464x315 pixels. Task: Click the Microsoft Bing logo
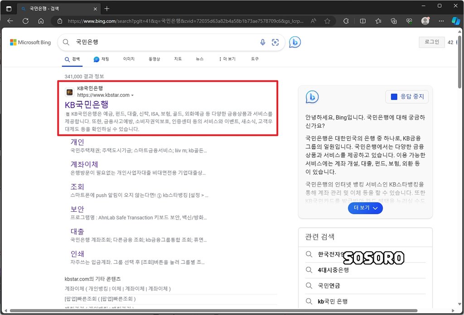[30, 42]
